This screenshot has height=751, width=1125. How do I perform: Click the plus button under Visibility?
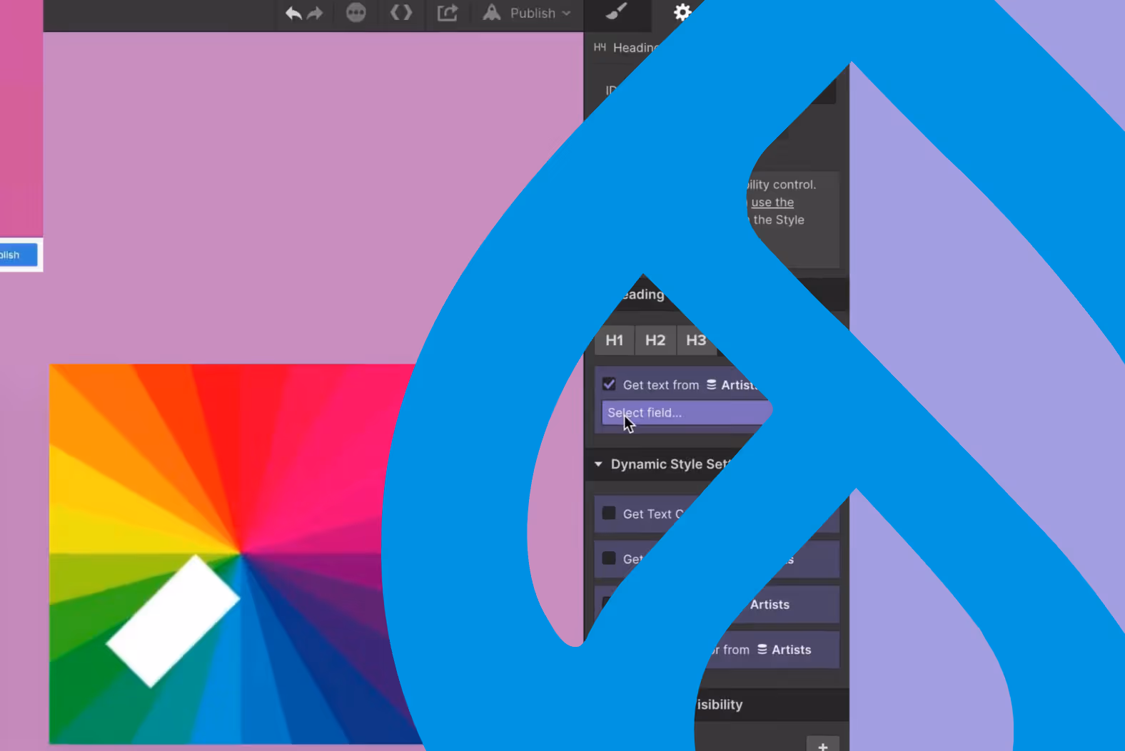click(x=822, y=745)
